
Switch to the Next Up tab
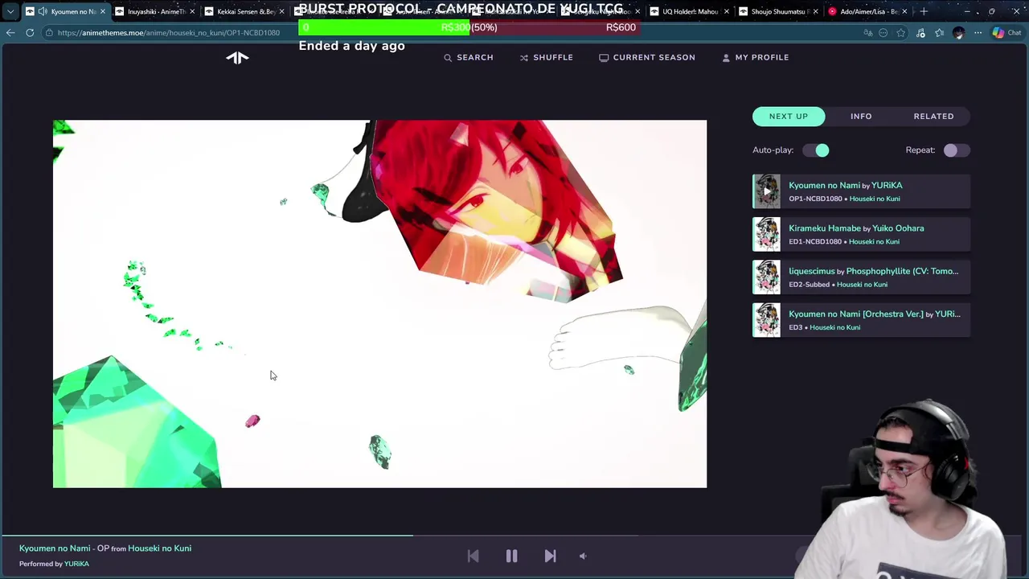click(x=789, y=116)
